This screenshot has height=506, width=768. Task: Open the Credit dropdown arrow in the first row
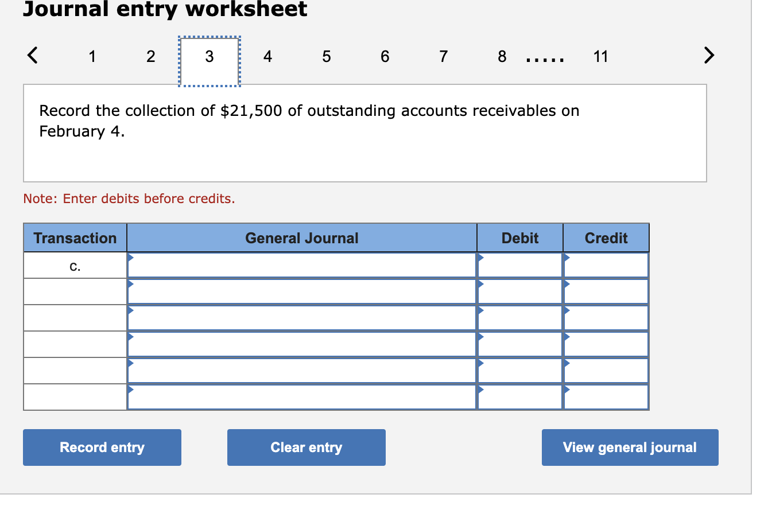567,258
